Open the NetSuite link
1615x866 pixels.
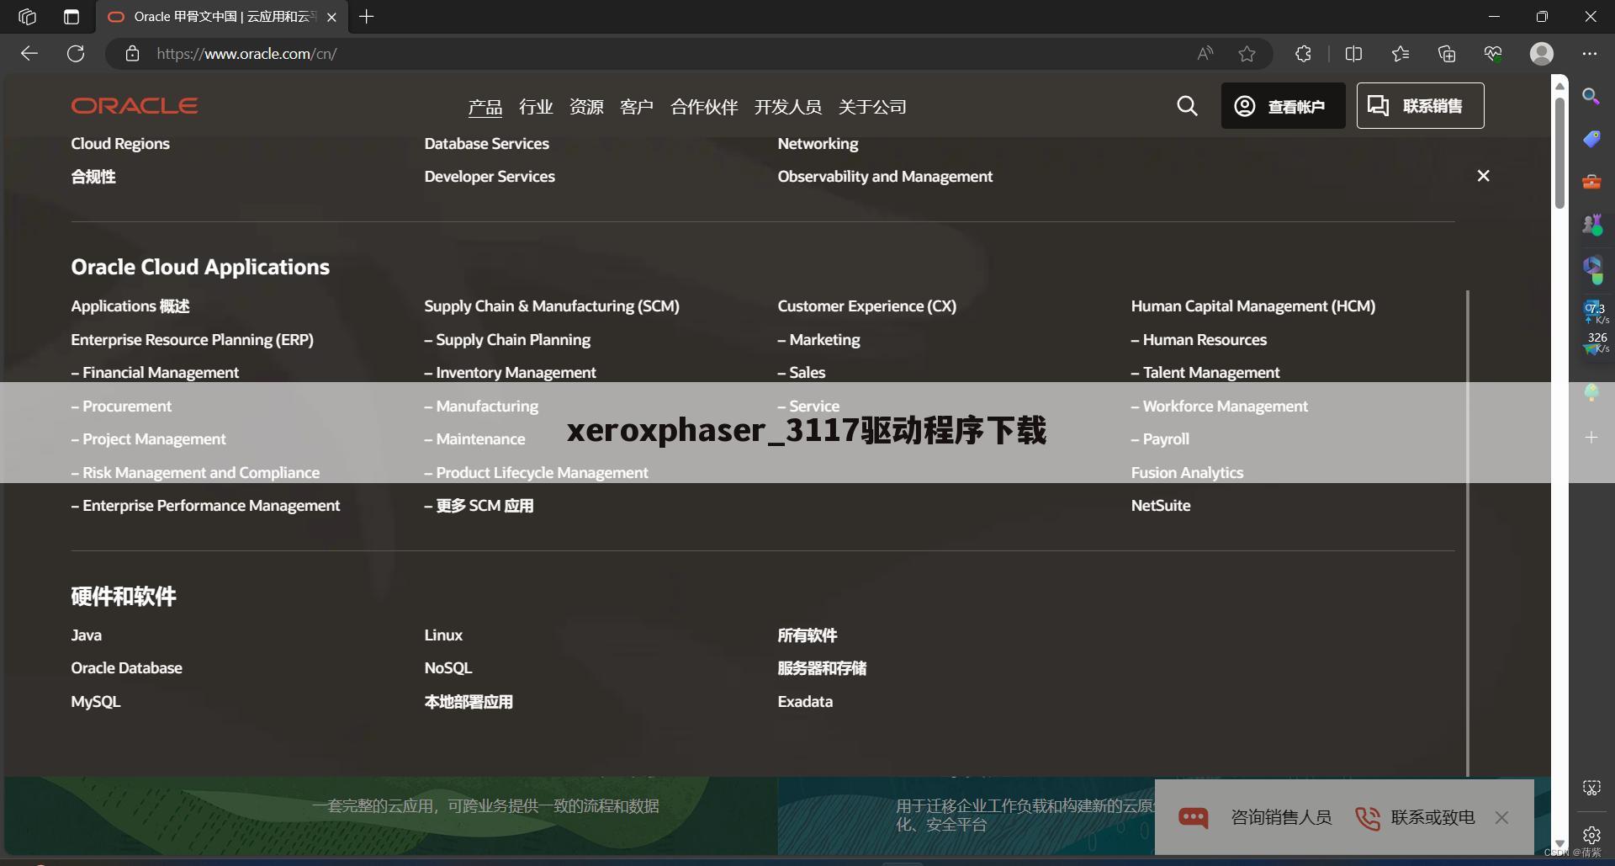[1160, 506]
